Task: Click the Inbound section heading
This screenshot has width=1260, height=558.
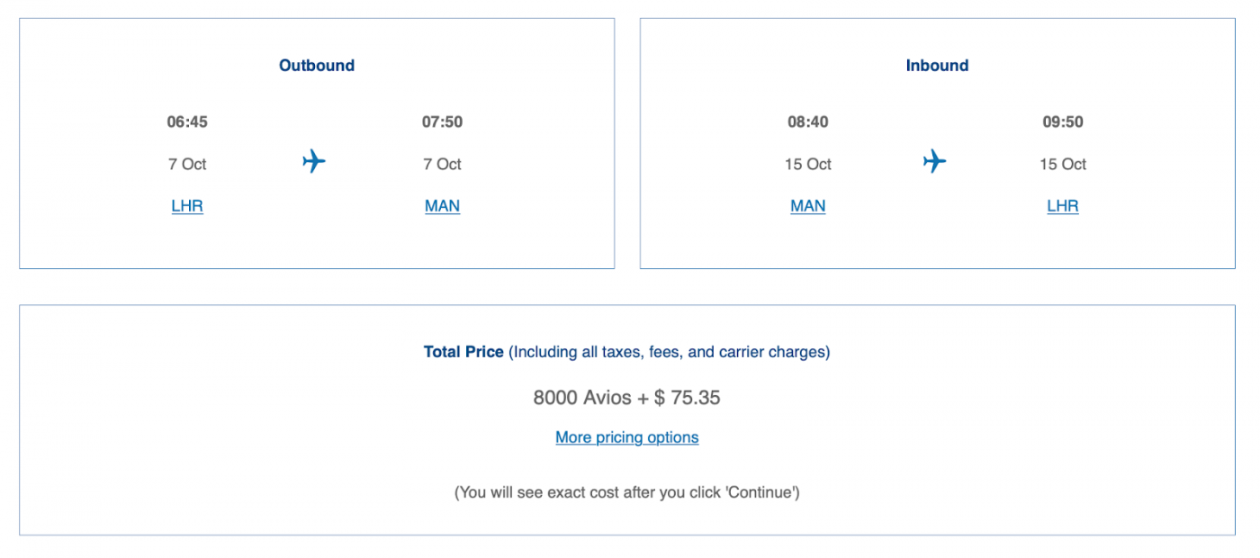Action: (937, 66)
